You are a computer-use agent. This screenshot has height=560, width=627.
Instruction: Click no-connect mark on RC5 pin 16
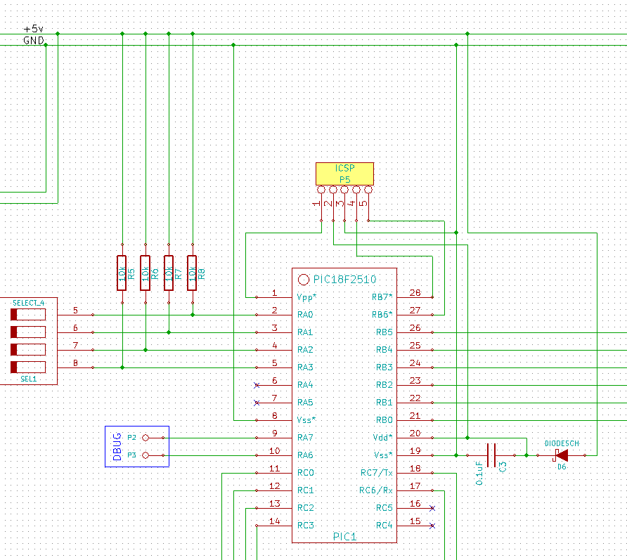pyautogui.click(x=432, y=509)
